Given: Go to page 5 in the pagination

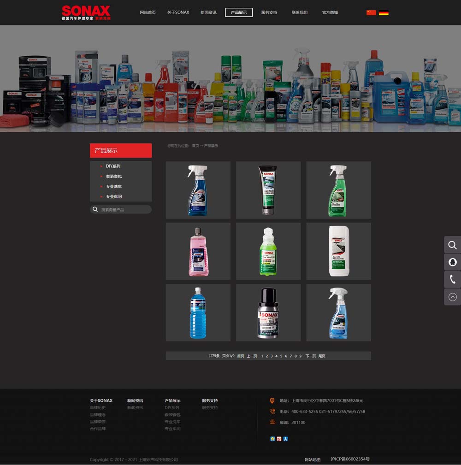Looking at the screenshot, I should (281, 356).
